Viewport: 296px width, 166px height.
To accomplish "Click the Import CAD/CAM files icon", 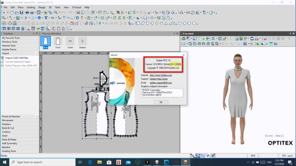I will pos(2,58).
